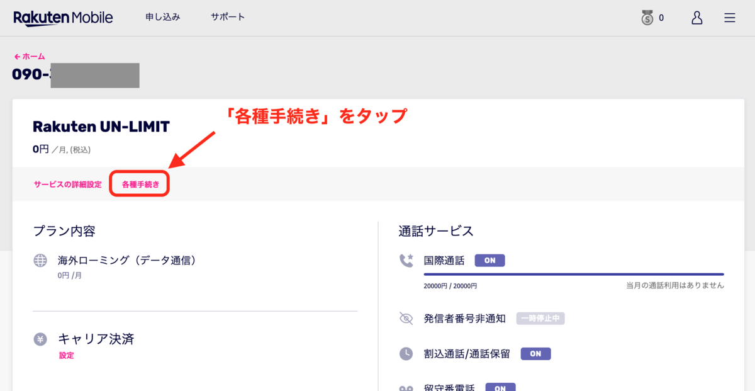Click 海外ローミング（データ通信） text
755x391 pixels.
point(127,260)
